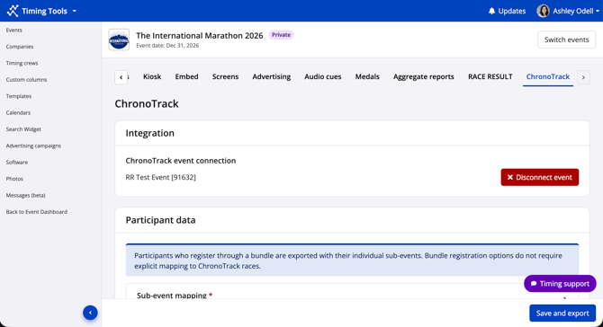Open Templates in the sidebar
This screenshot has height=327, width=603.
click(19, 96)
